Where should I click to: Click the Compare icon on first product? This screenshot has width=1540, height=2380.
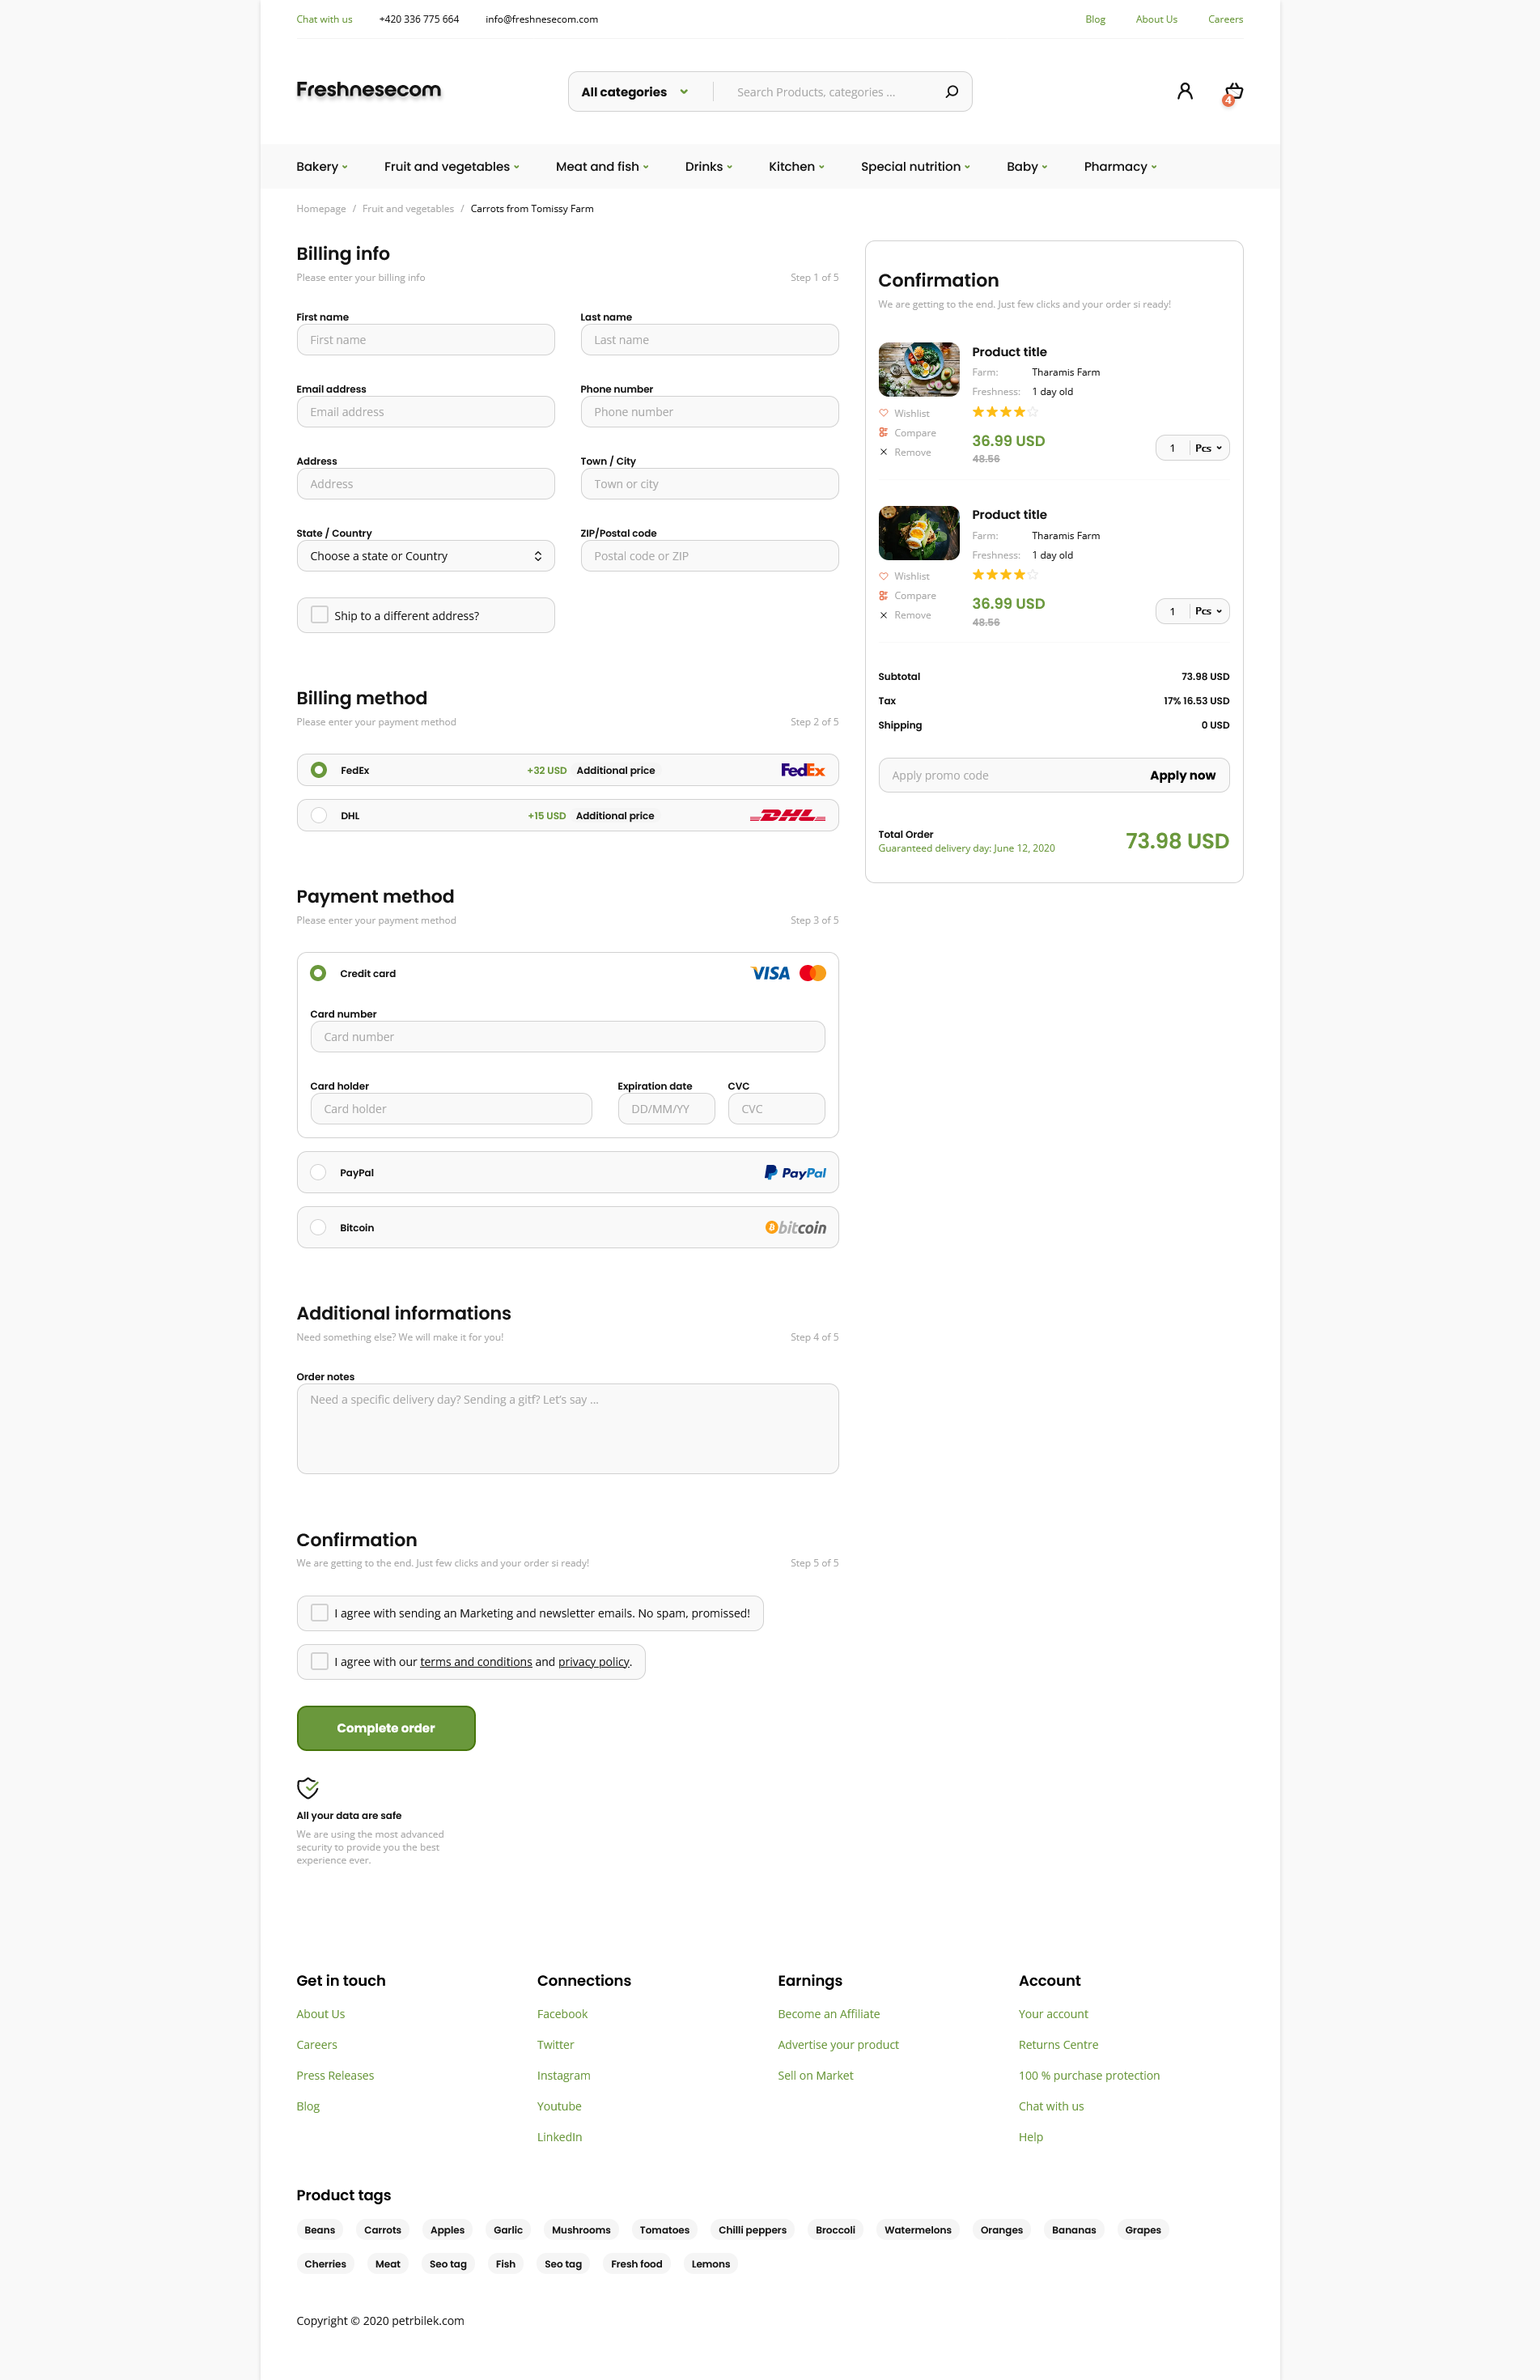click(884, 433)
